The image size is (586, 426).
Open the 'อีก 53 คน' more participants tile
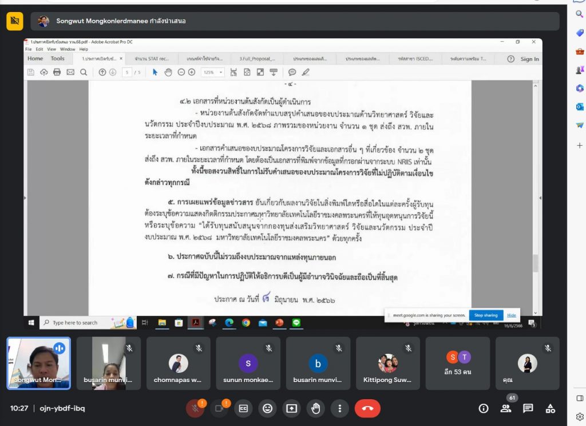(457, 363)
